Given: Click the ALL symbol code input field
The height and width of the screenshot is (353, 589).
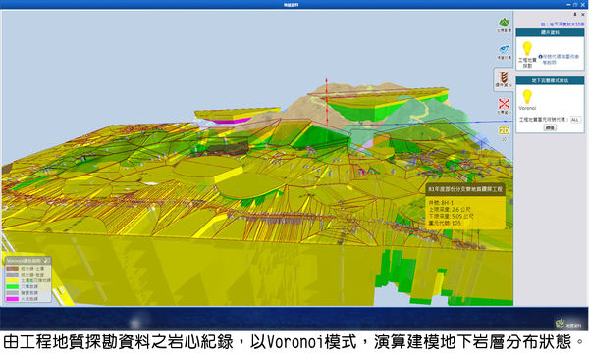Looking at the screenshot, I should click(x=575, y=120).
